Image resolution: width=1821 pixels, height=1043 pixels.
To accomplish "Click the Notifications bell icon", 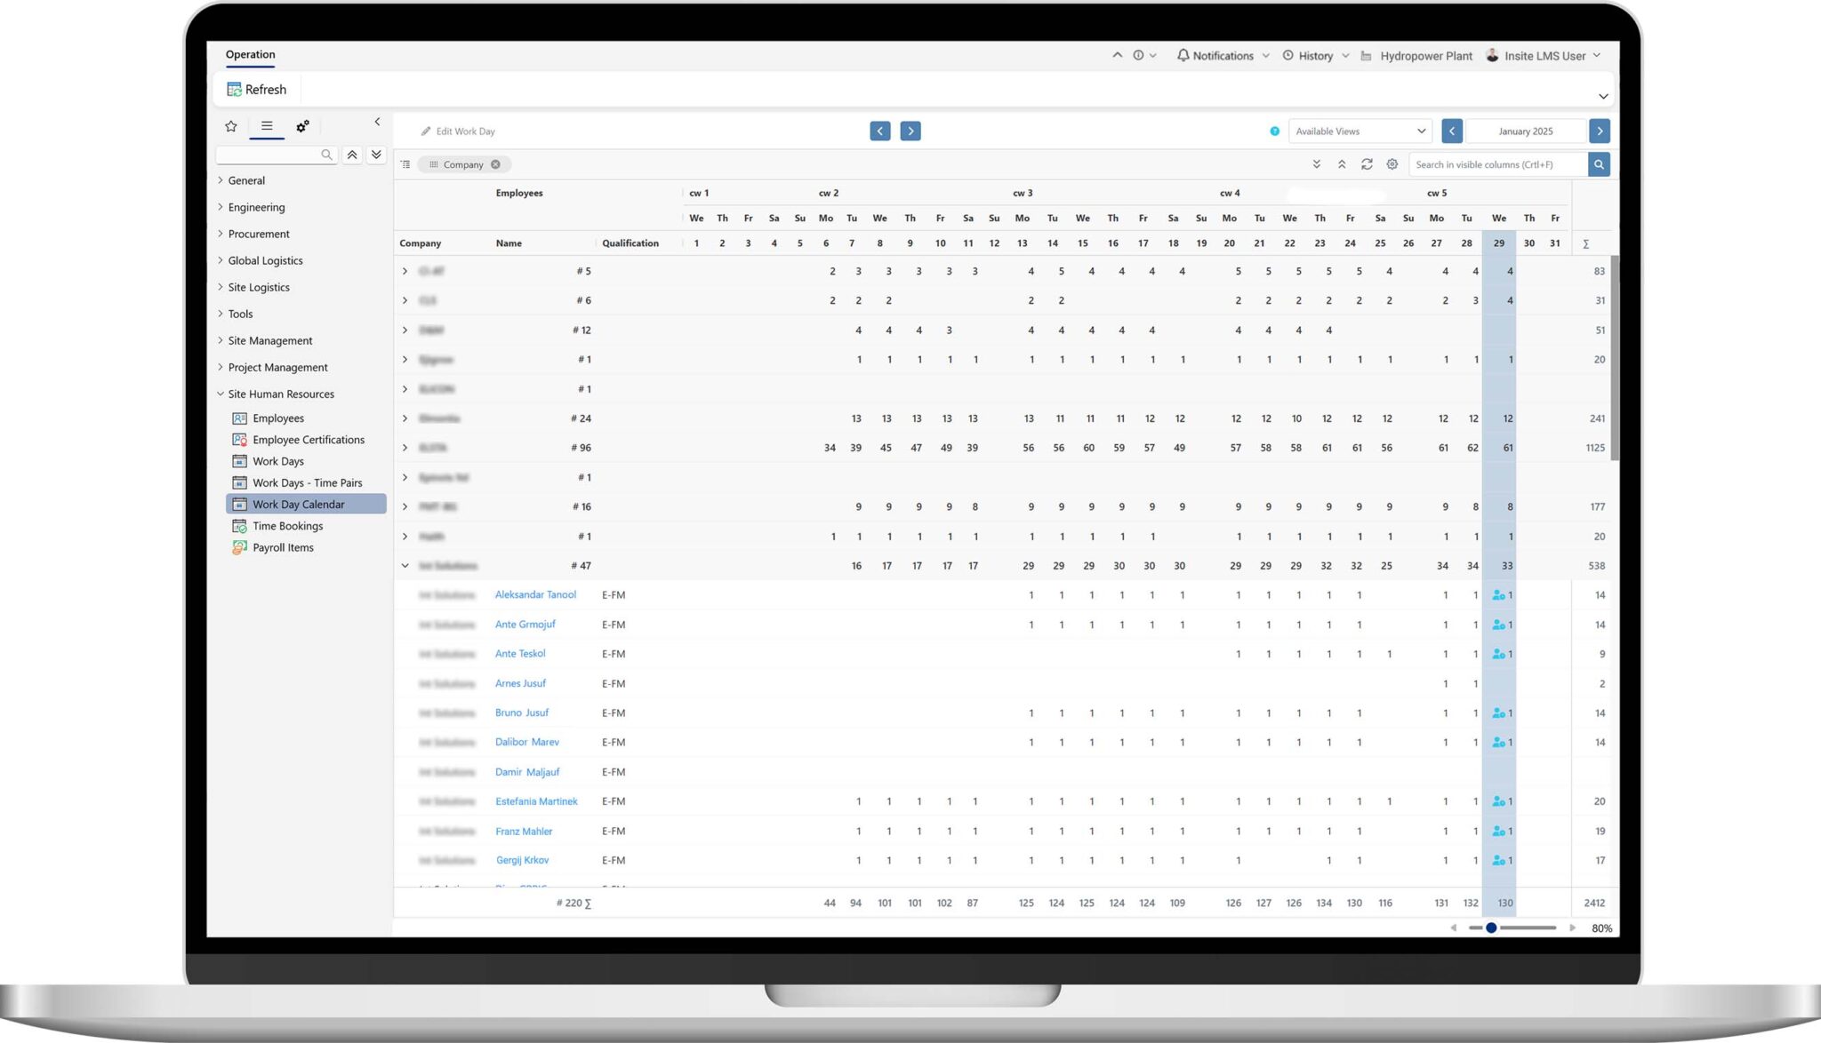I will click(x=1183, y=55).
